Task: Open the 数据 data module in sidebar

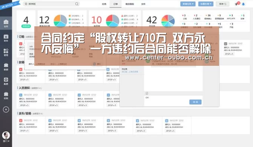Action: [x=6, y=67]
